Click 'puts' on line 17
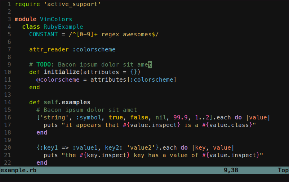This screenshot has height=182, width=289. pos(51,125)
